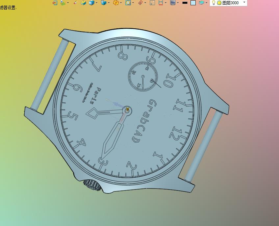Viewport: 279px width, 226px height.
Task: Open the 图层0000 layer dropdown
Action: (244, 2)
